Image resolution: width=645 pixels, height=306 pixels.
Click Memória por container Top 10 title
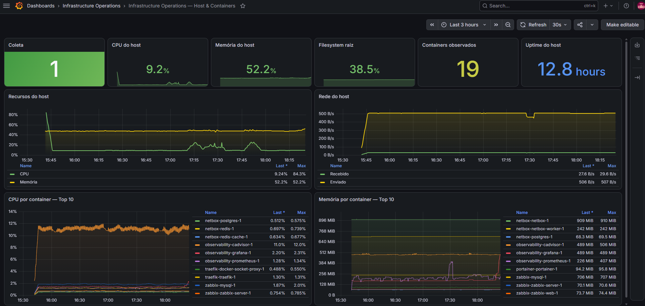[356, 199]
